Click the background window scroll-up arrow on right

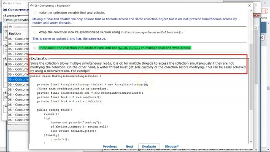[256, 28]
